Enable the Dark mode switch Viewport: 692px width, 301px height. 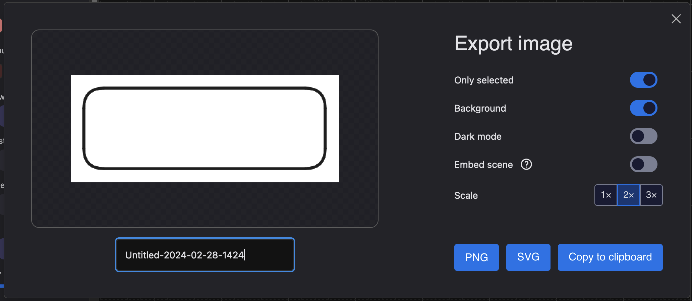pos(643,136)
